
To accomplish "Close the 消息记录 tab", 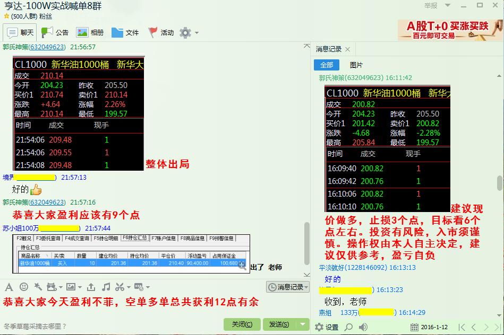I will point(348,49).
